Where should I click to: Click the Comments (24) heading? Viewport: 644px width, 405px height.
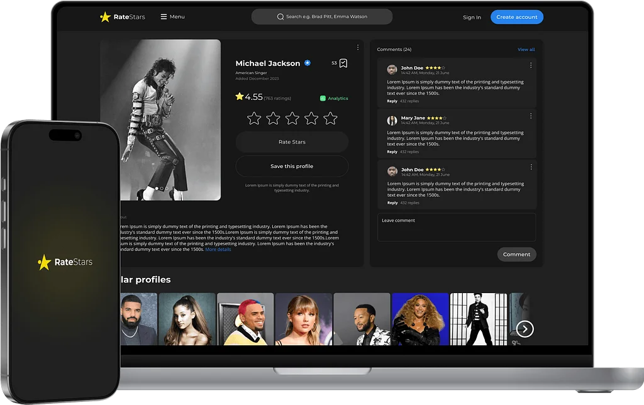(394, 49)
